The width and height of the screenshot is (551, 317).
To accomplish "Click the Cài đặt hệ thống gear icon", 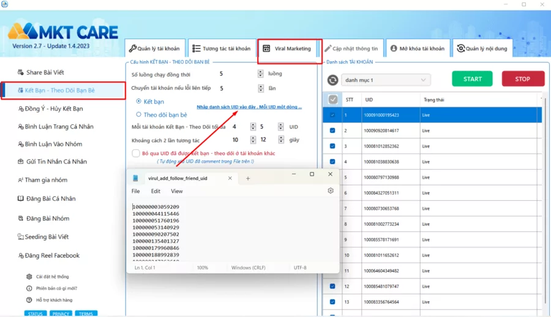I will pyautogui.click(x=29, y=277).
